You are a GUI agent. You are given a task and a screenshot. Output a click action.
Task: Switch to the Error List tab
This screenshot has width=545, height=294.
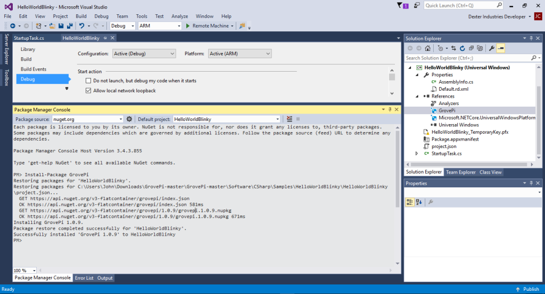tap(84, 278)
